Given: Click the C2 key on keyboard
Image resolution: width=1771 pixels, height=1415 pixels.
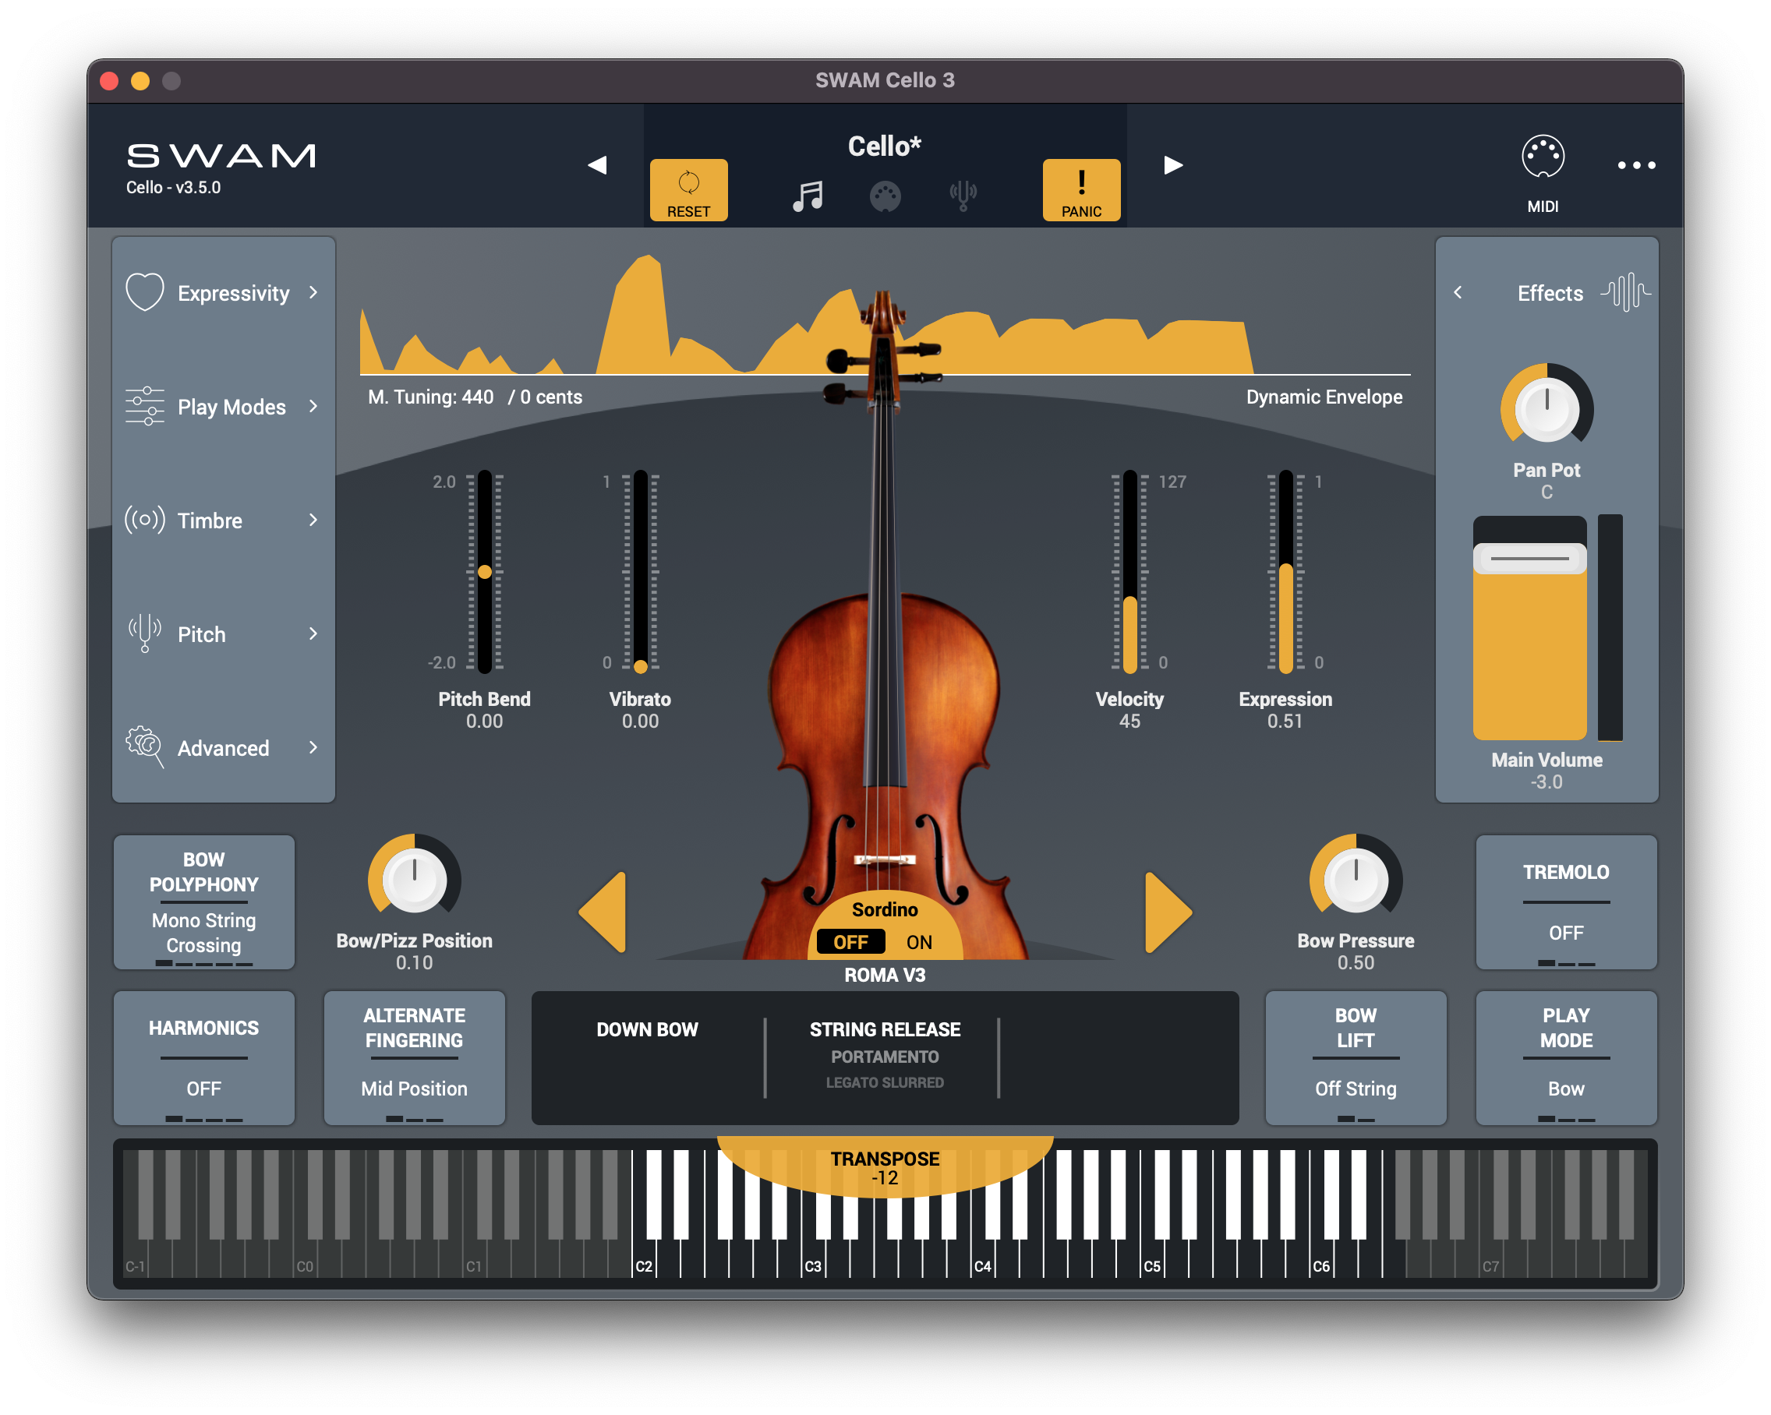Looking at the screenshot, I should pyautogui.click(x=642, y=1258).
